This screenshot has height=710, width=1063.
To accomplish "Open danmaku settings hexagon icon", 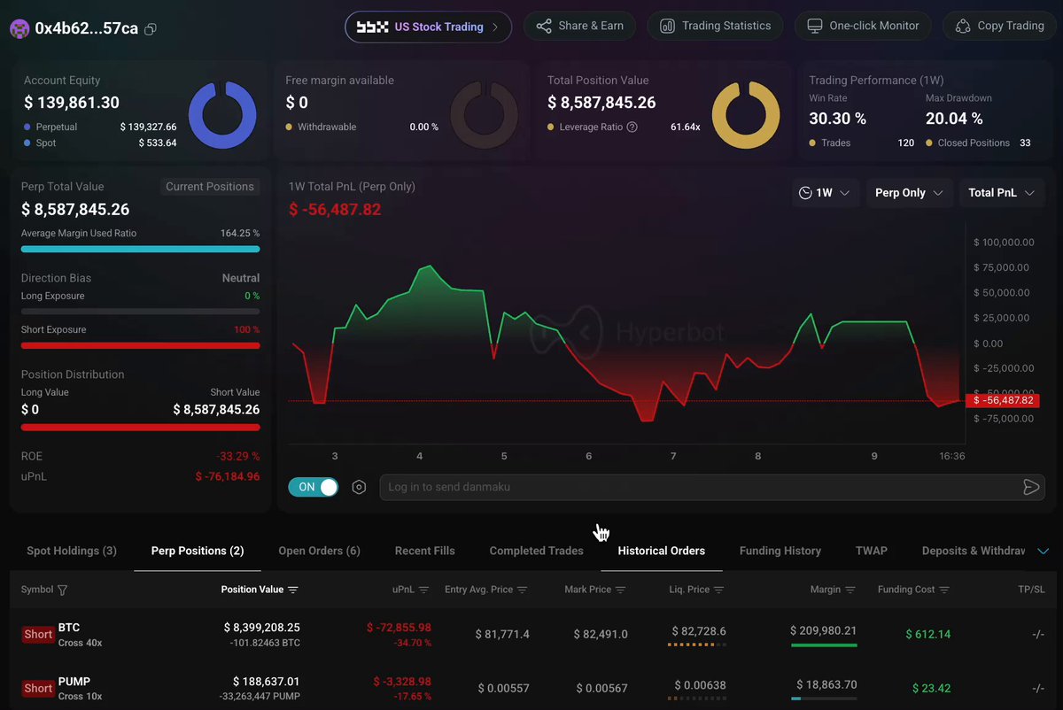I will [x=359, y=487].
